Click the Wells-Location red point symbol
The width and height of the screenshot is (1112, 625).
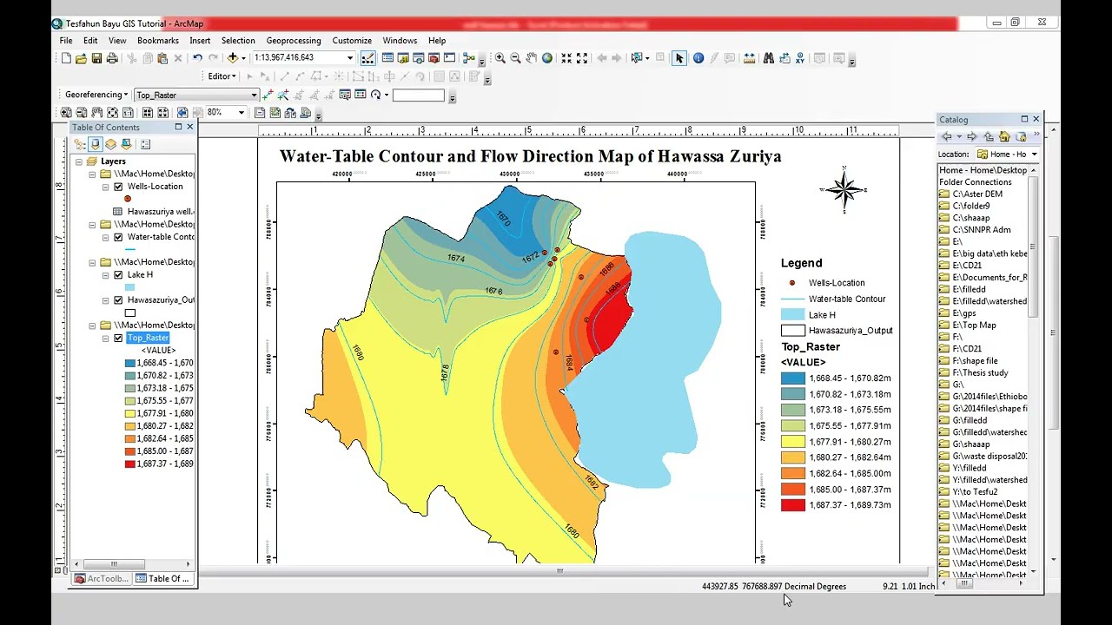(x=128, y=199)
